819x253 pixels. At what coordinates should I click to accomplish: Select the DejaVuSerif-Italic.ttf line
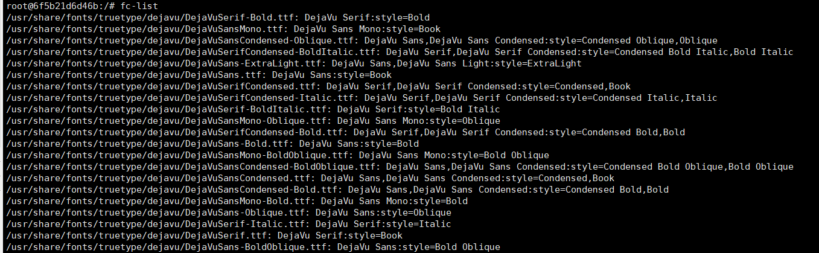[x=228, y=224]
